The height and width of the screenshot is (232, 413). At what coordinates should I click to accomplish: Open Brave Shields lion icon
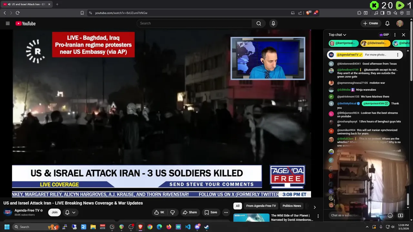click(x=308, y=13)
